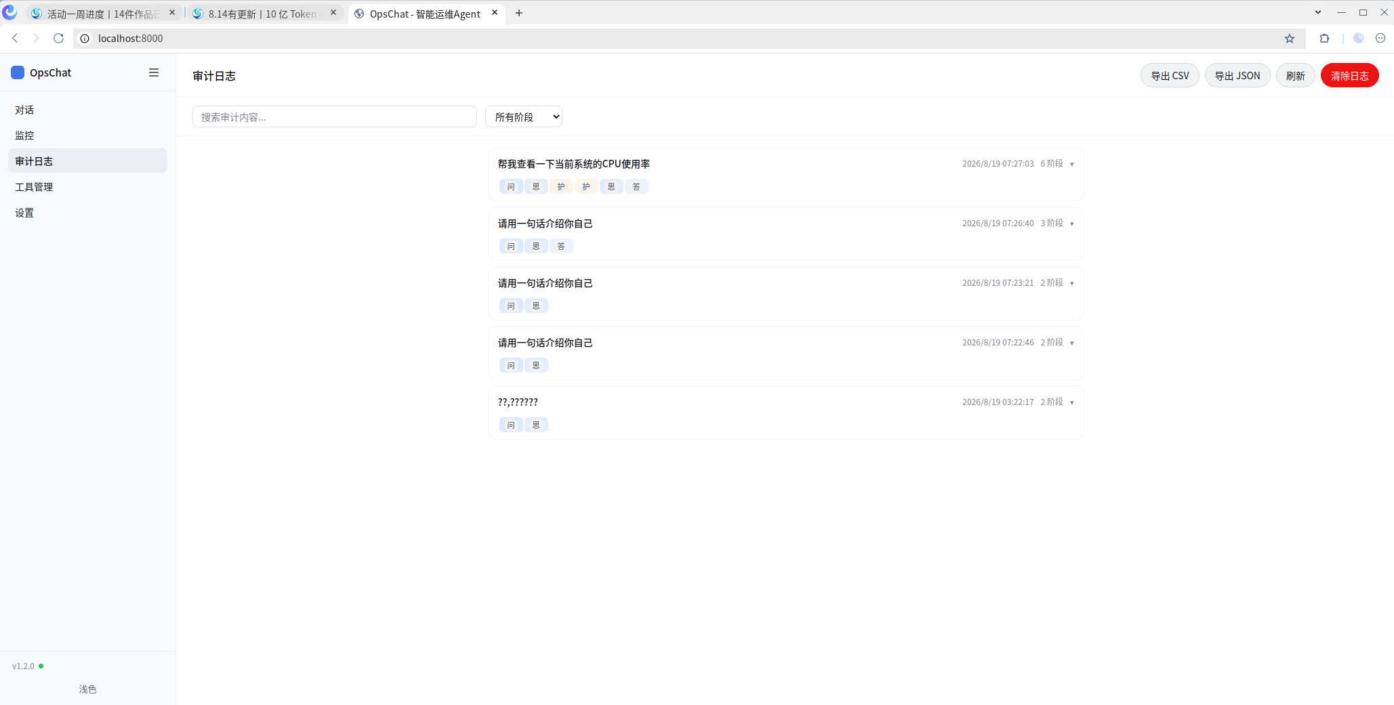Click the '问' tag in the 07:22:46 entry

[511, 366]
